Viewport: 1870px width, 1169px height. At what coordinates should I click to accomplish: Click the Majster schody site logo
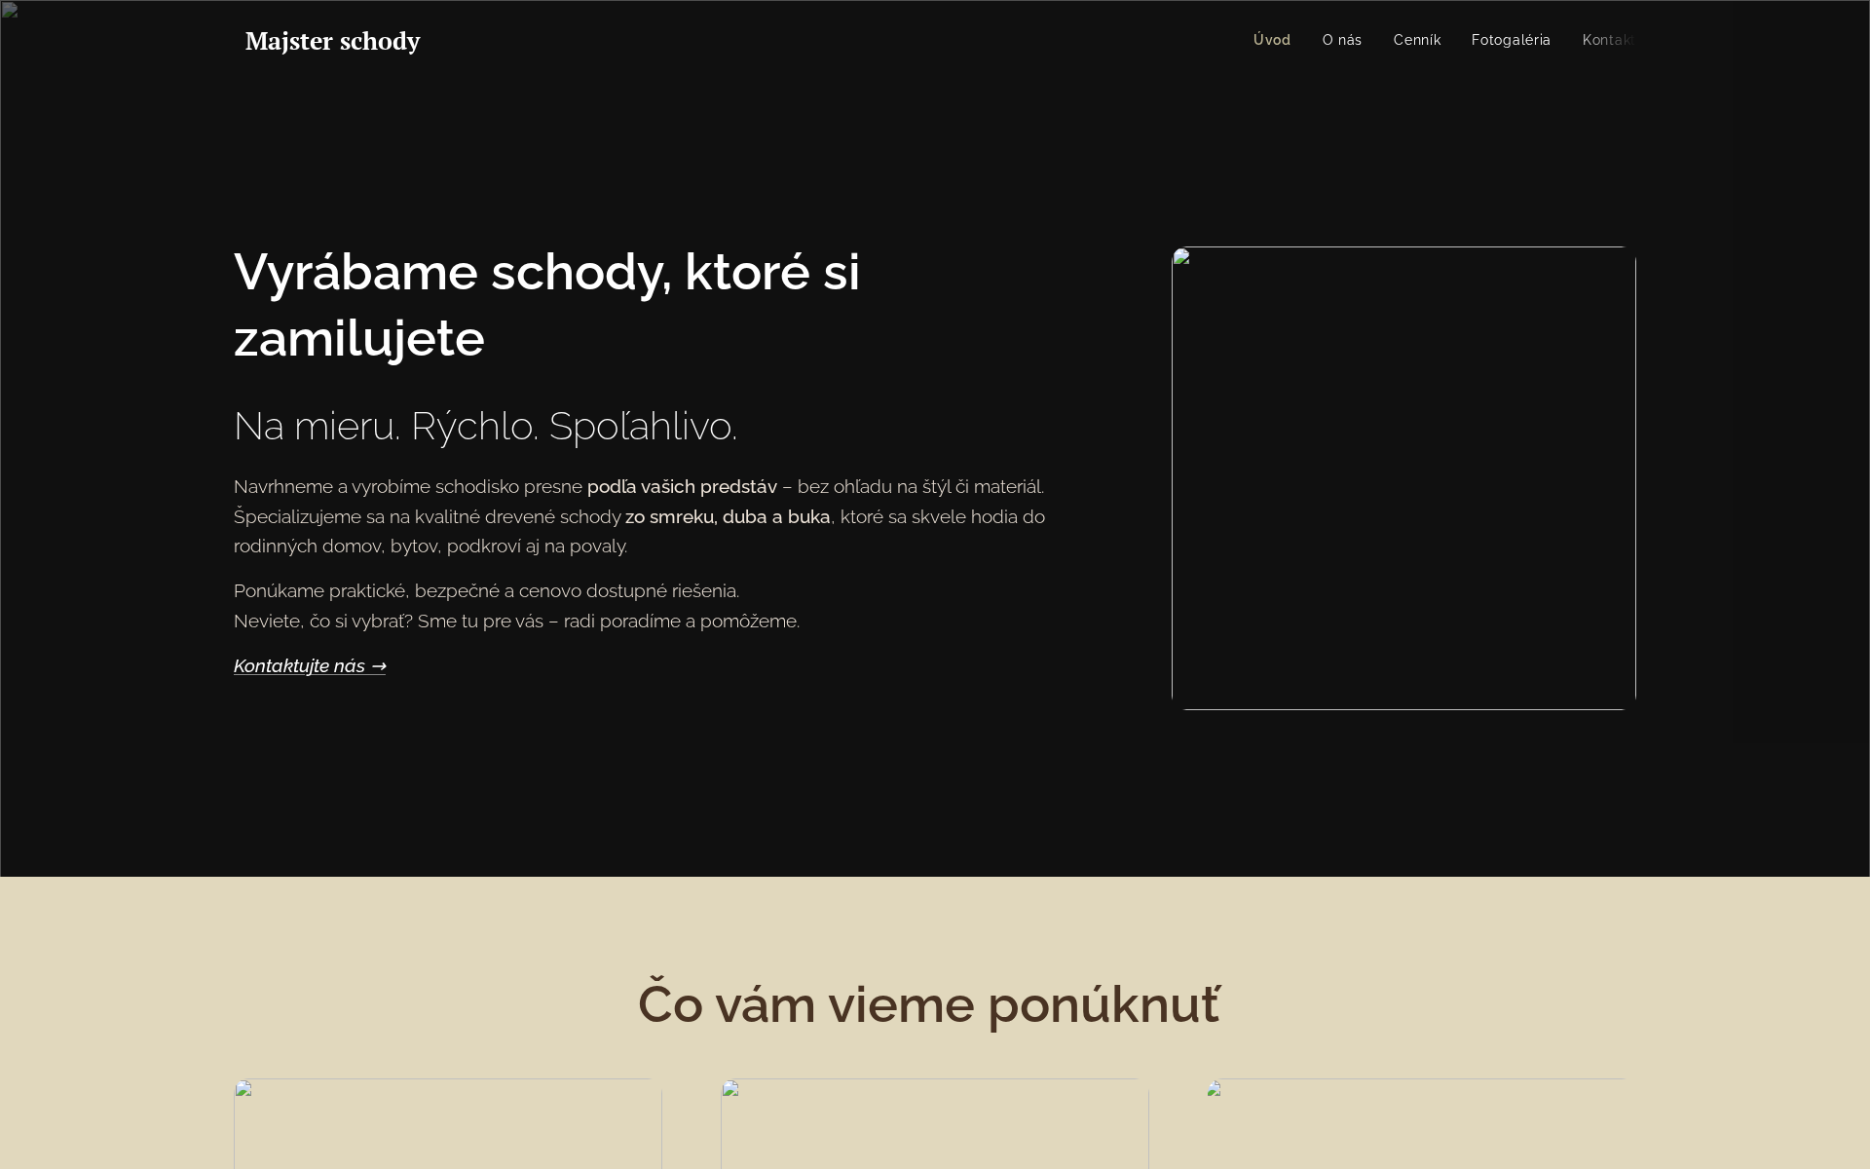pos(333,41)
